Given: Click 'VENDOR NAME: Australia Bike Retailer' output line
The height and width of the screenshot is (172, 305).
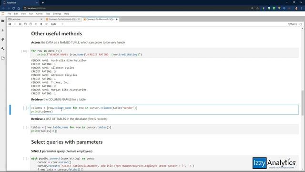Looking at the screenshot, I should [x=59, y=61].
